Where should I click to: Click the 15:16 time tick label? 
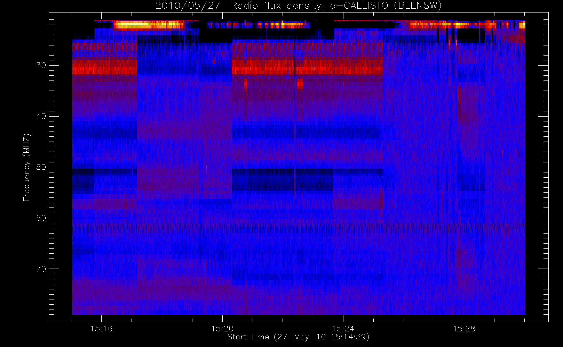click(x=101, y=329)
